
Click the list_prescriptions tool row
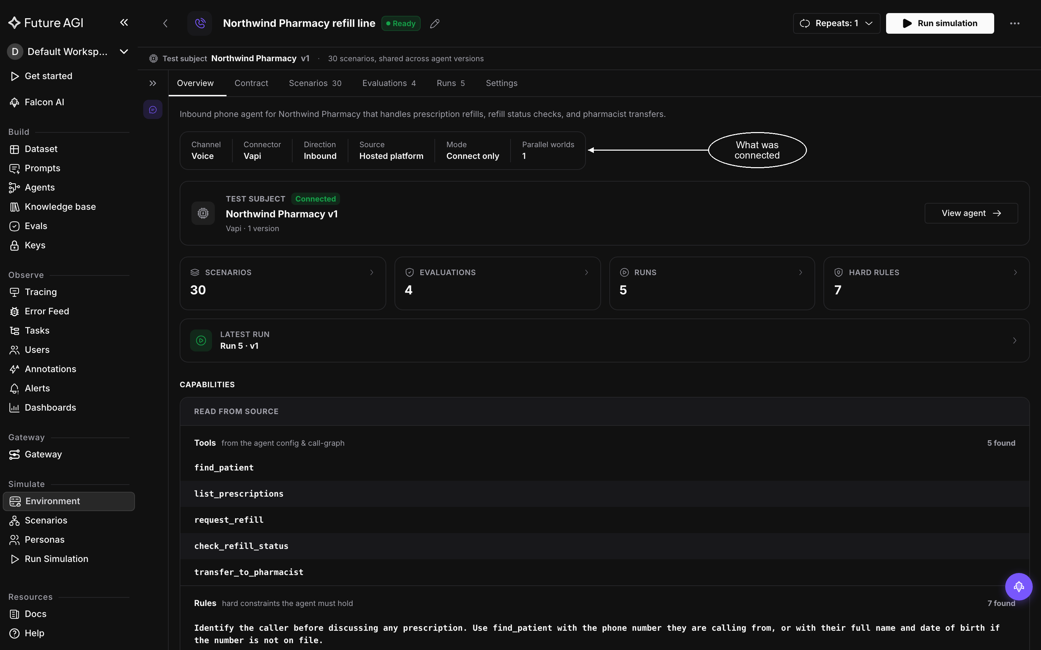[604, 494]
